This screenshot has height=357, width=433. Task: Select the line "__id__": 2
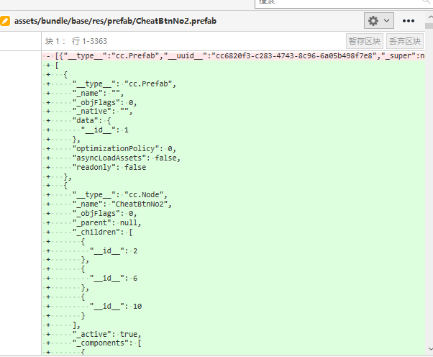233,251
